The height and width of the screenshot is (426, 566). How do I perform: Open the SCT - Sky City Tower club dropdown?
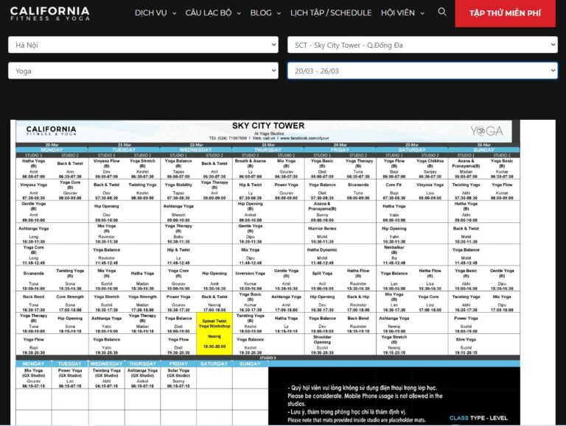coord(422,45)
